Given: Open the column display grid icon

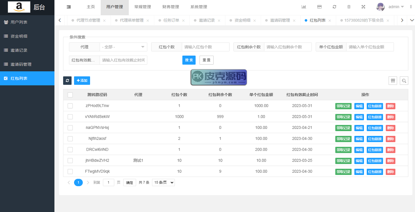Looking at the screenshot, I should pyautogui.click(x=393, y=81).
